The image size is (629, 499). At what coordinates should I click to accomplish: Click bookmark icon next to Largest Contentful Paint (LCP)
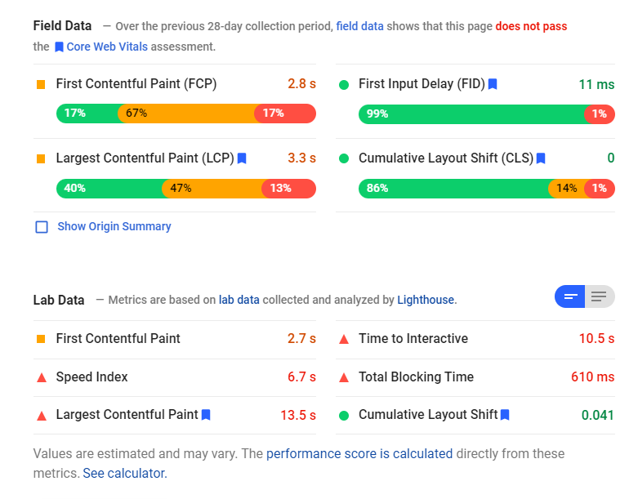242,158
